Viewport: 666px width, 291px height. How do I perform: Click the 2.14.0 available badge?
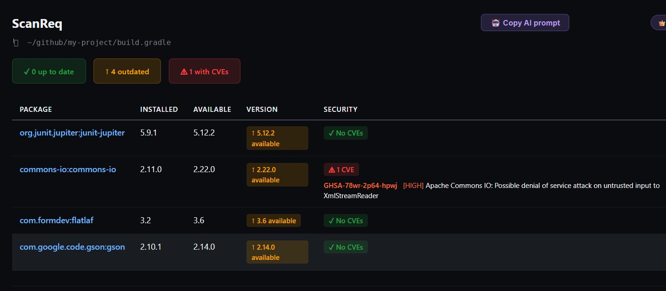click(x=277, y=252)
